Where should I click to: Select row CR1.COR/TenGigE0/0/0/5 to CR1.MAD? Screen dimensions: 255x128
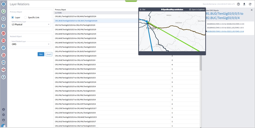click(126, 108)
